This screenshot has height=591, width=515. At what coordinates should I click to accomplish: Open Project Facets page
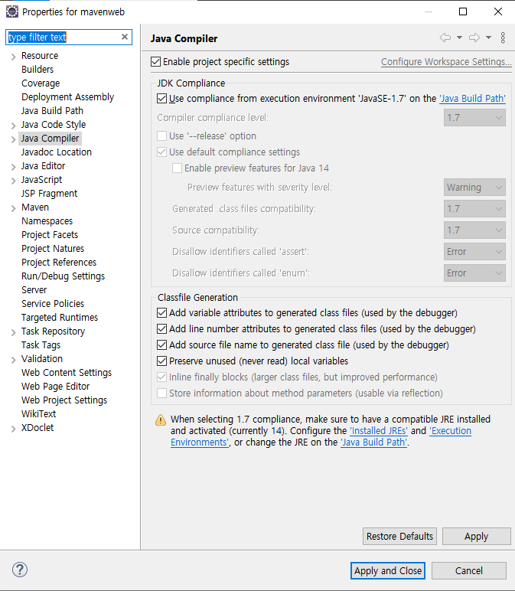[x=49, y=235]
